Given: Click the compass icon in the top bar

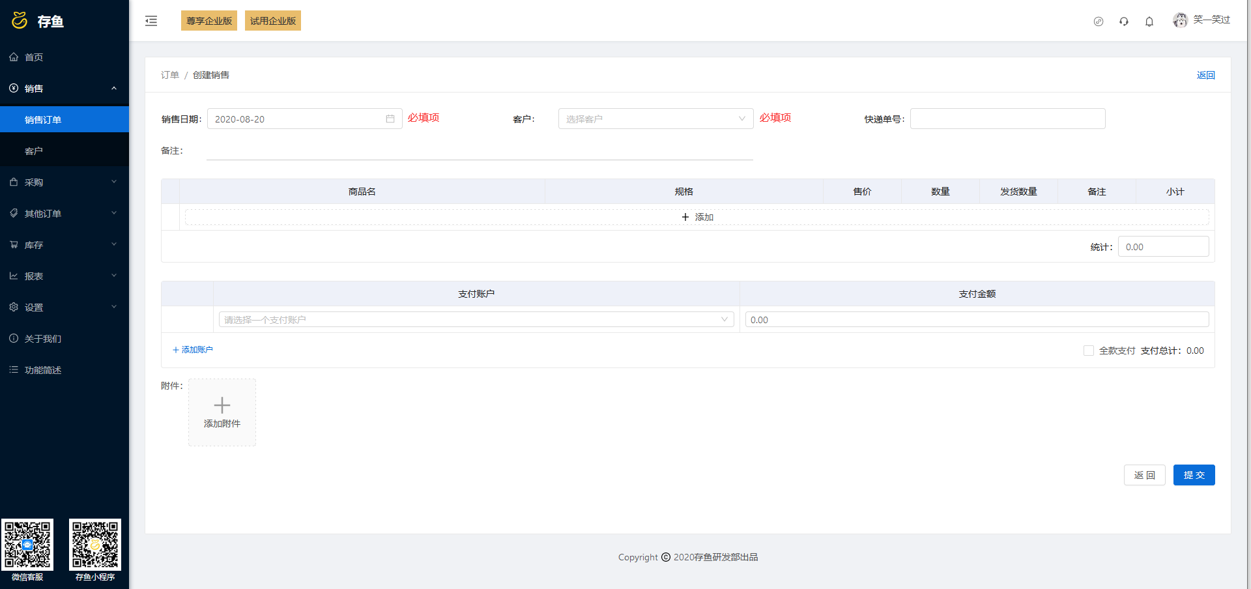Looking at the screenshot, I should click(1099, 22).
